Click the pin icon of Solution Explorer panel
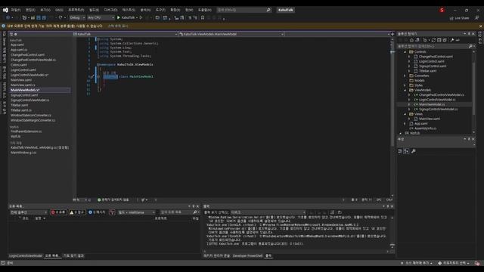Viewport: 484px width, 272px height. [x=469, y=33]
